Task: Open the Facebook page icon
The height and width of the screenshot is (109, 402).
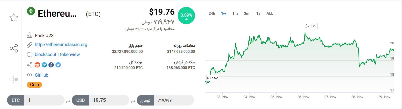Action: 51,65
